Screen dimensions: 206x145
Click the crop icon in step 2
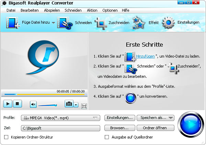(x=174, y=68)
